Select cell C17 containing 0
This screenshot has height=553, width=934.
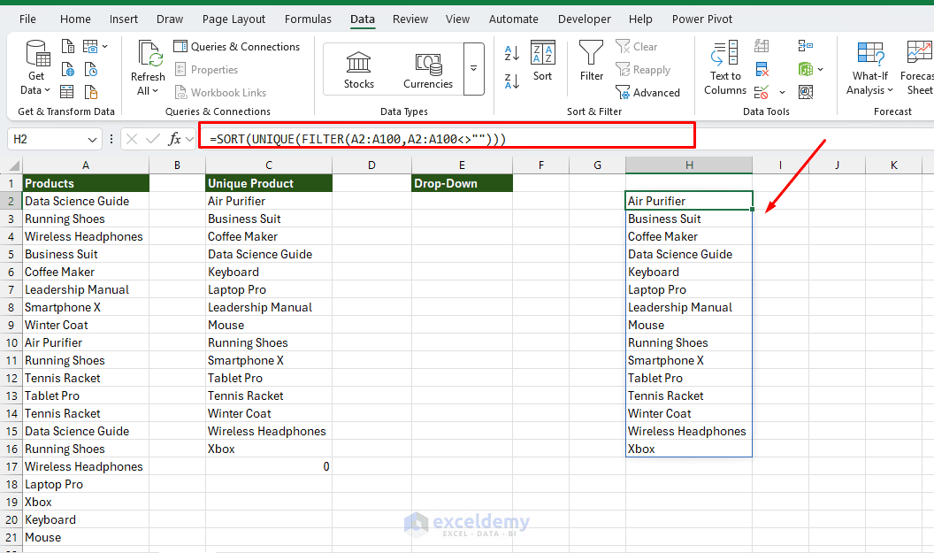(x=269, y=466)
